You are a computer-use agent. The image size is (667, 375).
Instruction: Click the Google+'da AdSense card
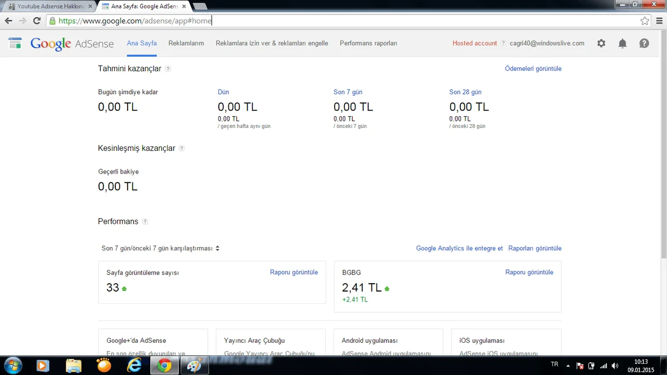tap(153, 342)
